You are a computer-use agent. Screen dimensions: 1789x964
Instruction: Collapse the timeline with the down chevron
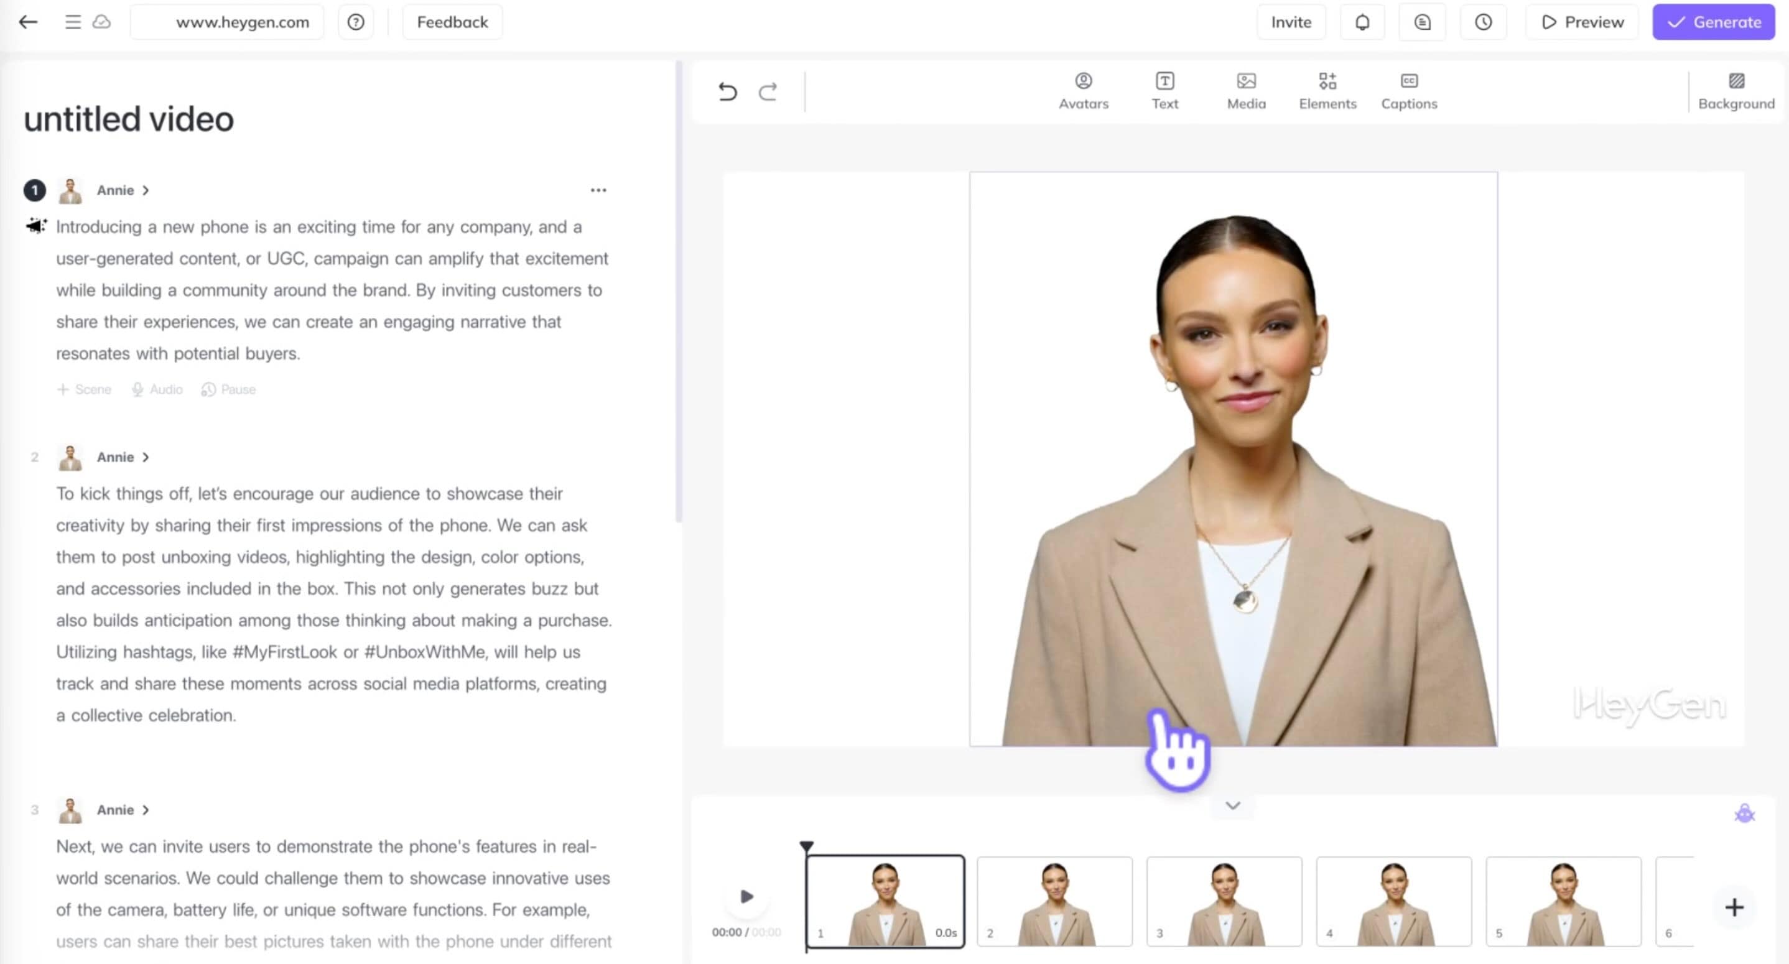point(1232,807)
